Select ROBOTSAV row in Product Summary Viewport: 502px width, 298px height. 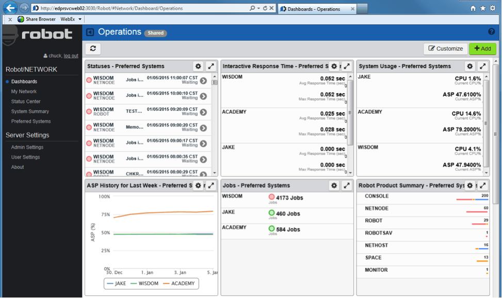click(423, 235)
